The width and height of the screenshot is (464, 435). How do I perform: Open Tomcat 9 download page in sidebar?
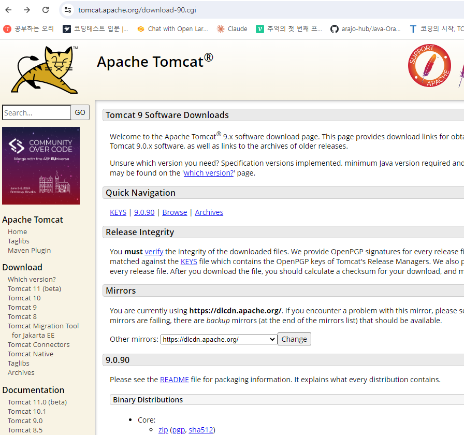coord(22,308)
